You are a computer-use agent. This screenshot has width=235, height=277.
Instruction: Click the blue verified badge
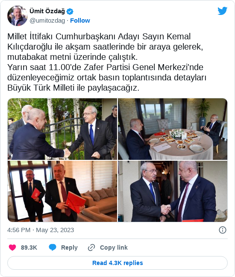[x=70, y=12]
